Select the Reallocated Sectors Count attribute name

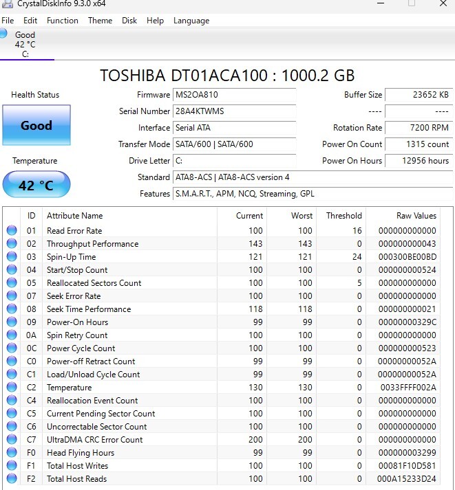point(94,283)
